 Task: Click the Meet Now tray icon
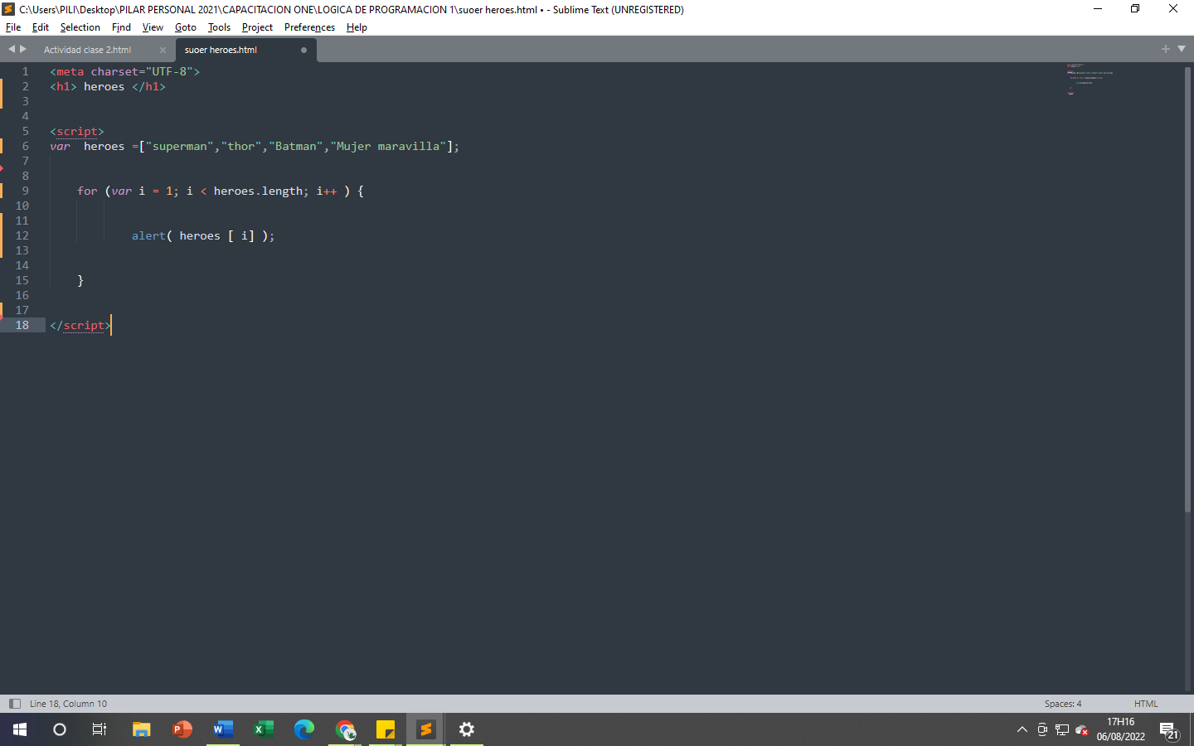click(1042, 730)
